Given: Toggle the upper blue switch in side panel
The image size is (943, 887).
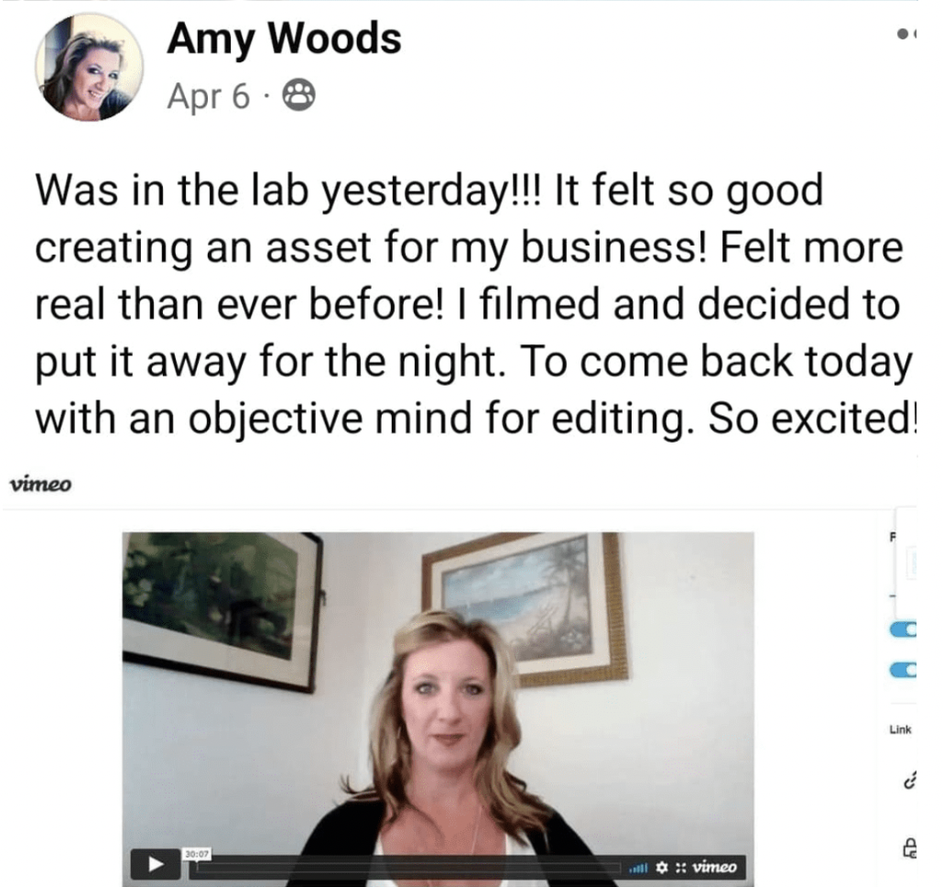Looking at the screenshot, I should tap(904, 630).
